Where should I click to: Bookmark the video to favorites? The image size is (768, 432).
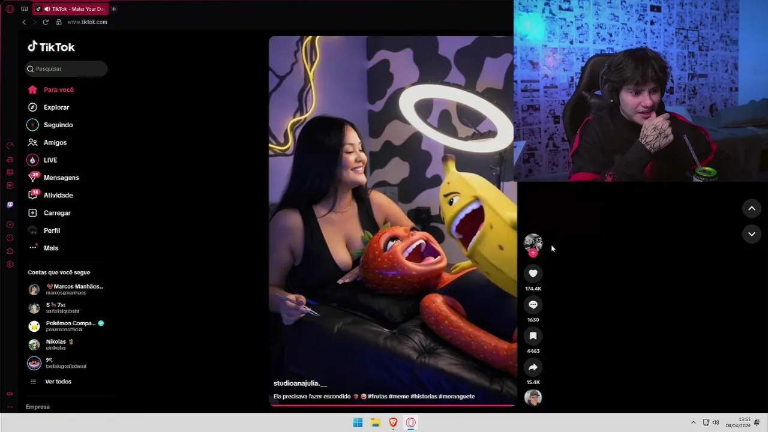[533, 336]
